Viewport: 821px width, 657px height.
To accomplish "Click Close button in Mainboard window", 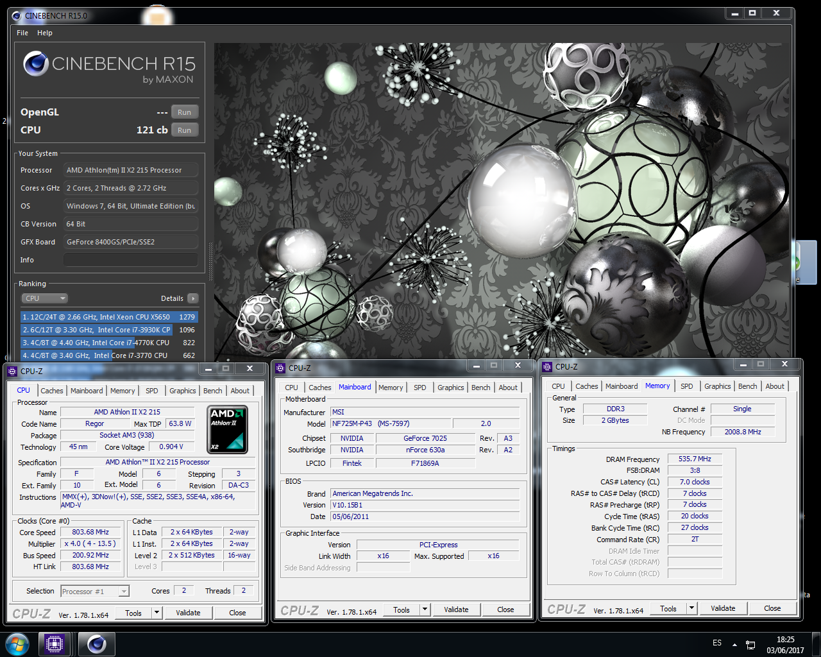I will pyautogui.click(x=505, y=610).
